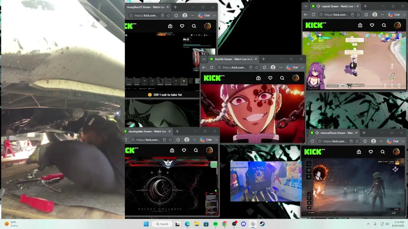Open Kick search in ImmoralFlame window
408x229 pixels.
click(382, 152)
